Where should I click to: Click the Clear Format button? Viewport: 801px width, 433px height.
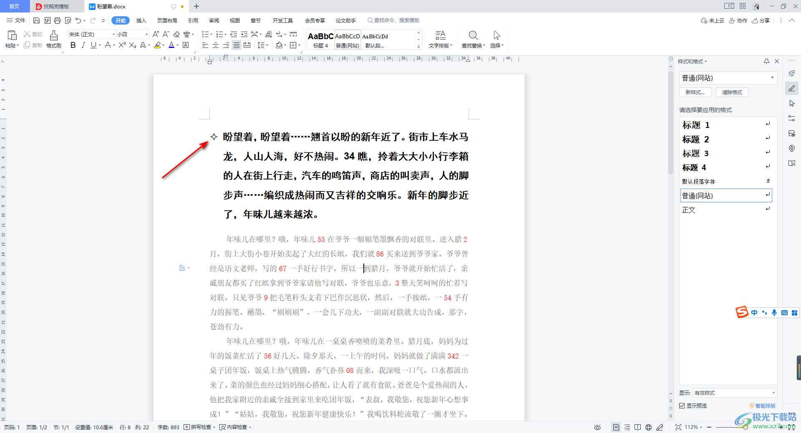pos(732,92)
